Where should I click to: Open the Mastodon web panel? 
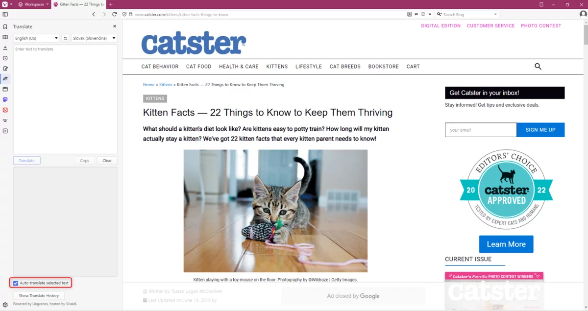pyautogui.click(x=5, y=99)
